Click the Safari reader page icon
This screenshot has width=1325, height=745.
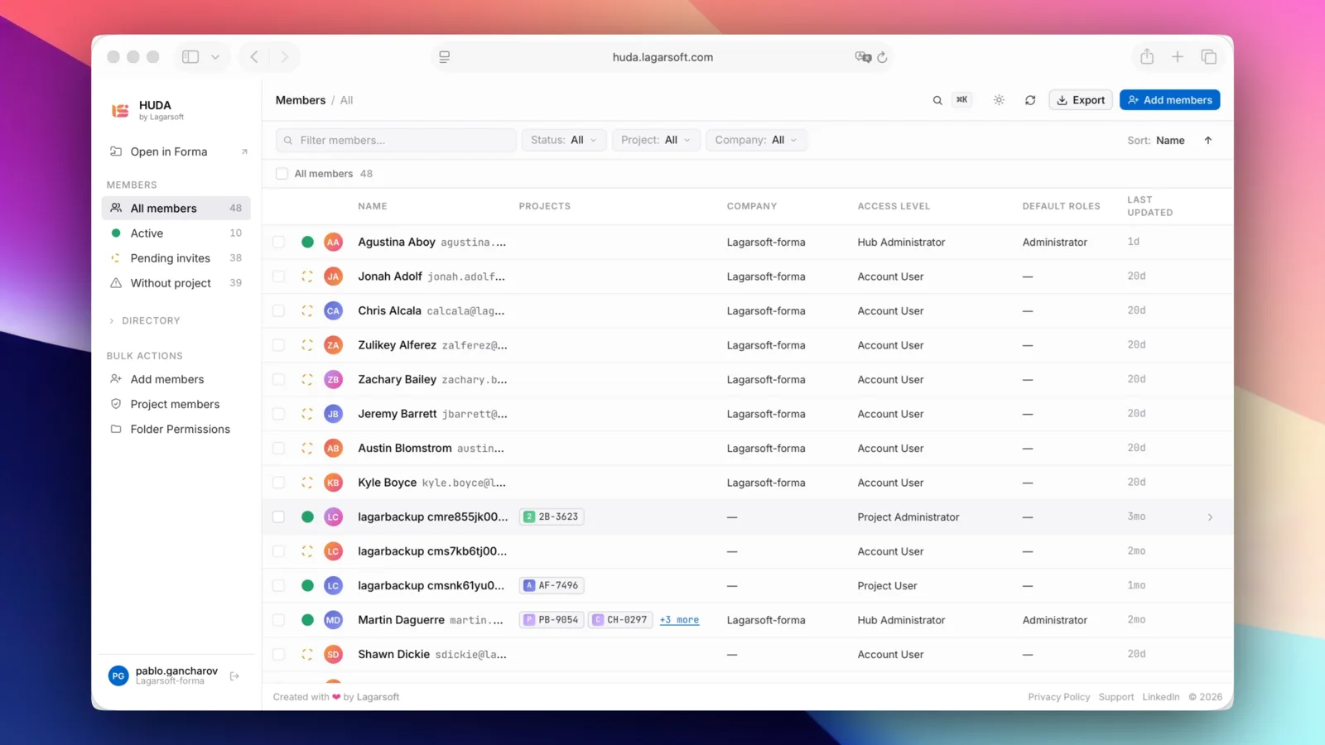(x=445, y=57)
